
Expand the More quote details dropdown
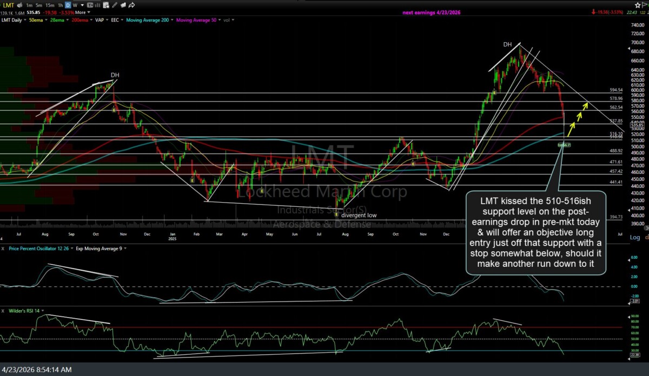tap(82, 12)
